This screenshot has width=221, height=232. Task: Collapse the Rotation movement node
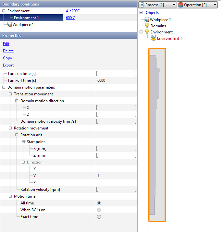point(10,128)
